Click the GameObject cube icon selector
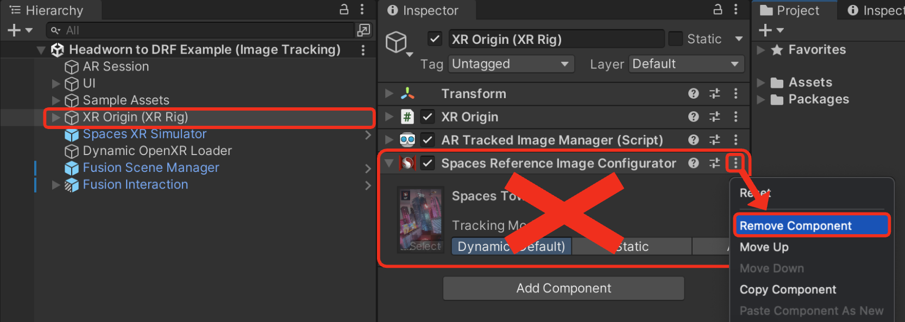This screenshot has height=322, width=905. tap(397, 42)
